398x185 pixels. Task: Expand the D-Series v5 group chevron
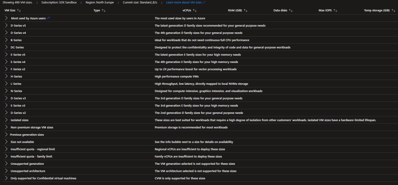6,25
